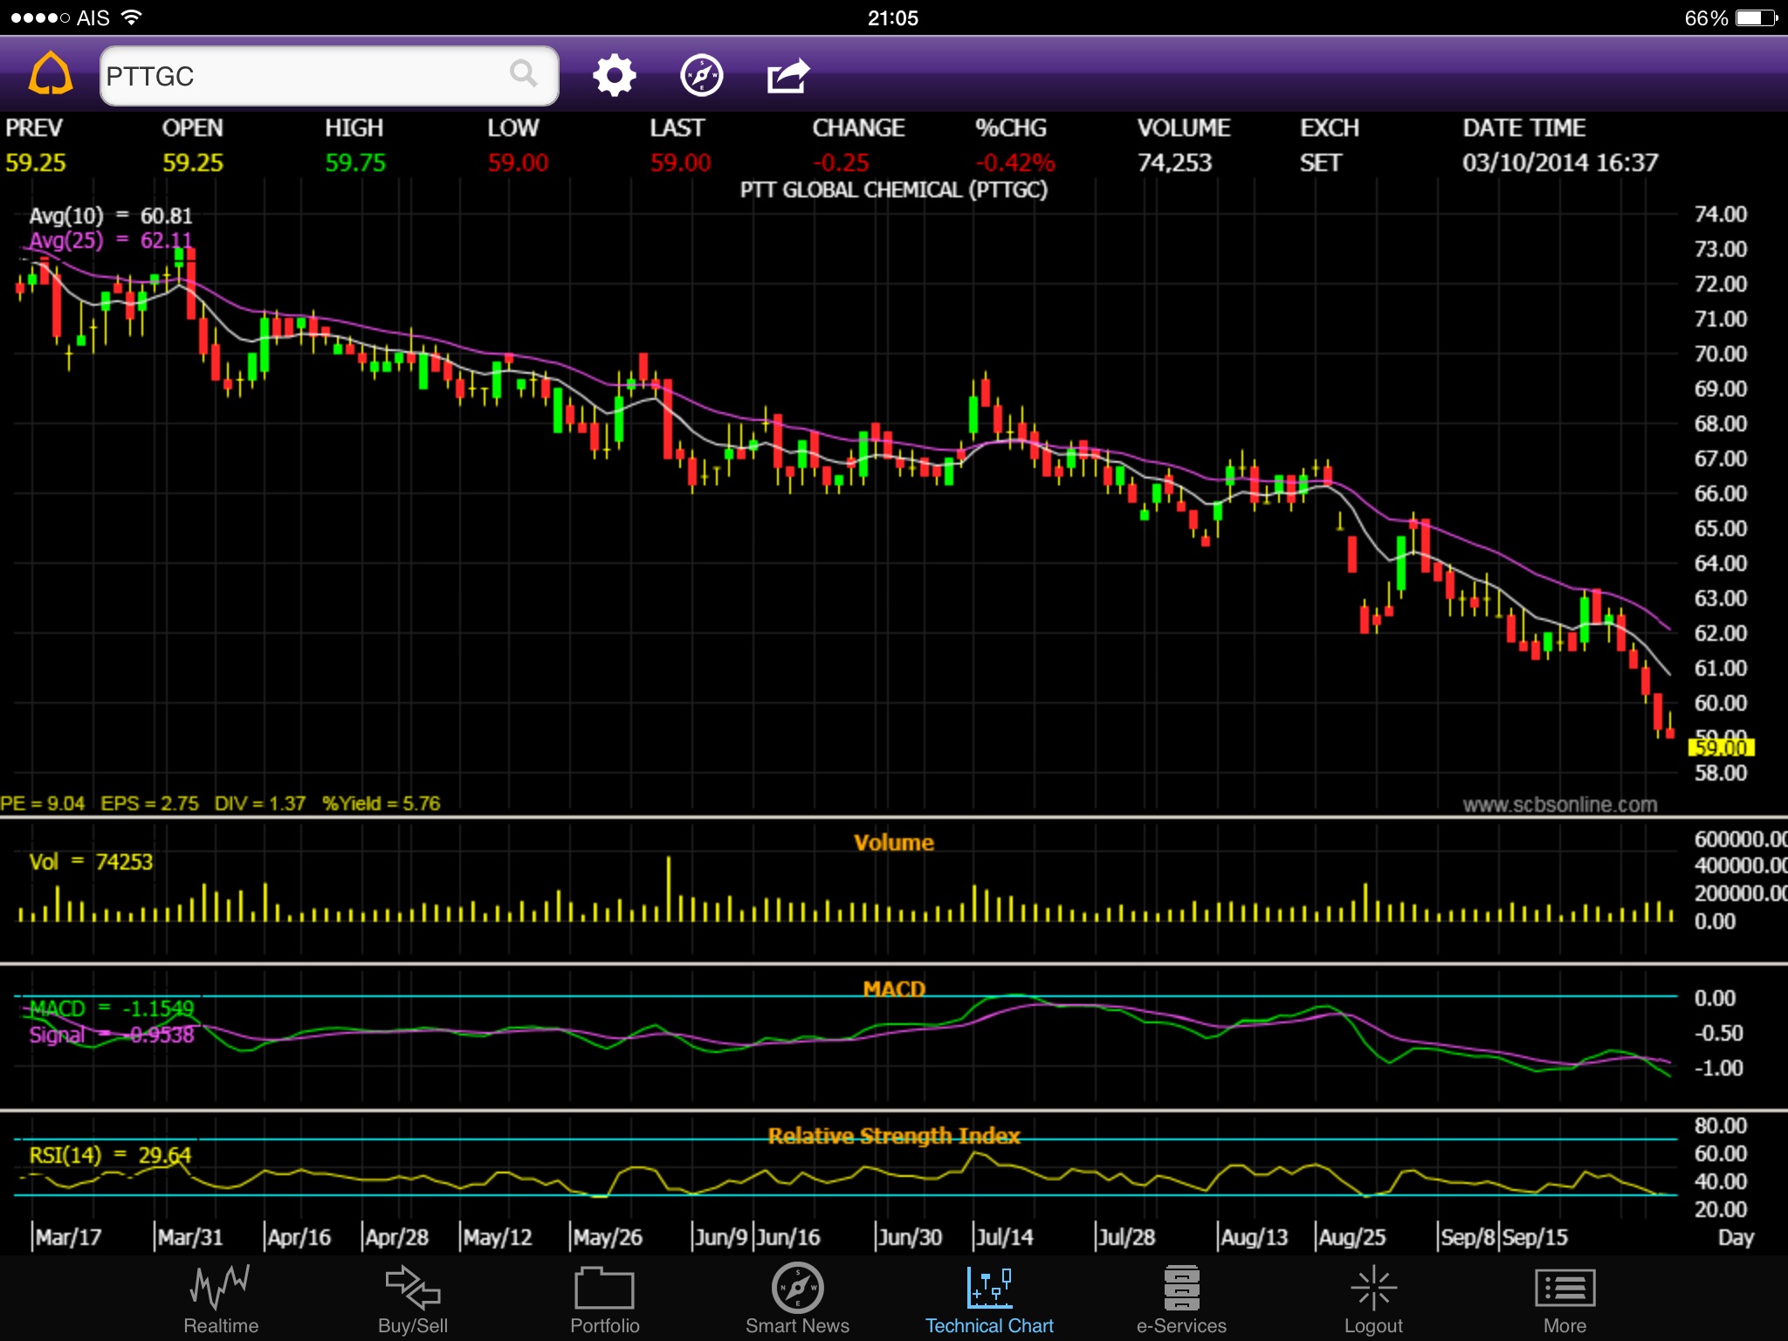Tap the Logout starburst icon
Screen dimensions: 1788x1341
(1373, 1287)
